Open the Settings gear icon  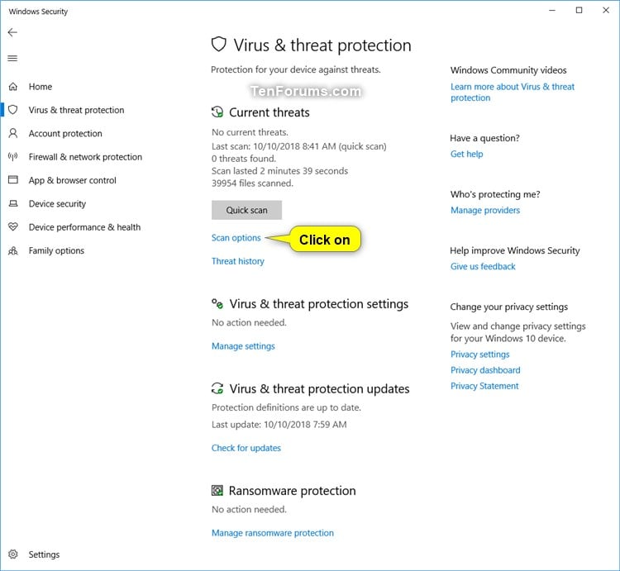[13, 554]
